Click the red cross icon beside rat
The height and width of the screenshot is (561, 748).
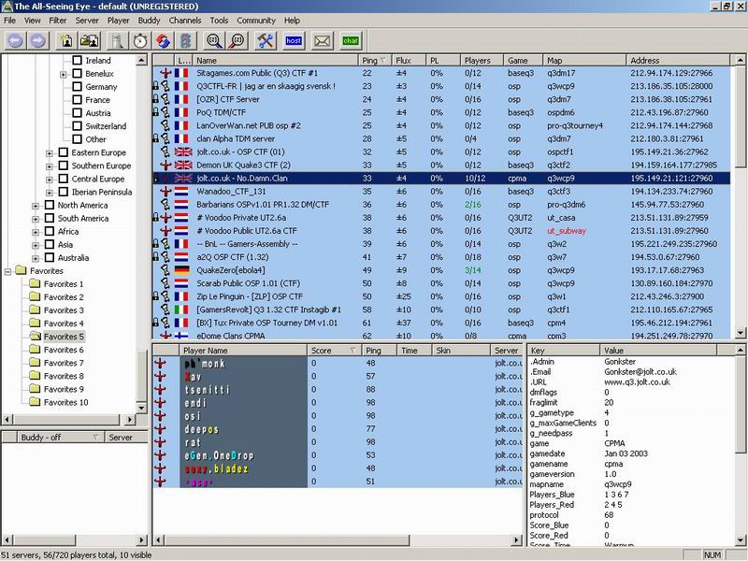[x=160, y=442]
